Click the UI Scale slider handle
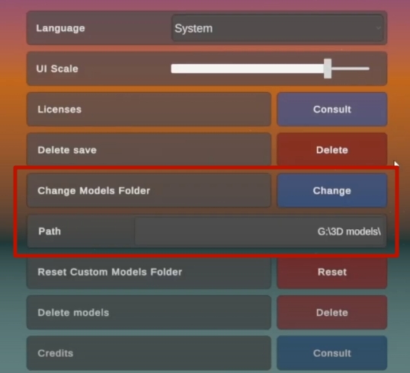This screenshot has height=373, width=410. tap(328, 69)
